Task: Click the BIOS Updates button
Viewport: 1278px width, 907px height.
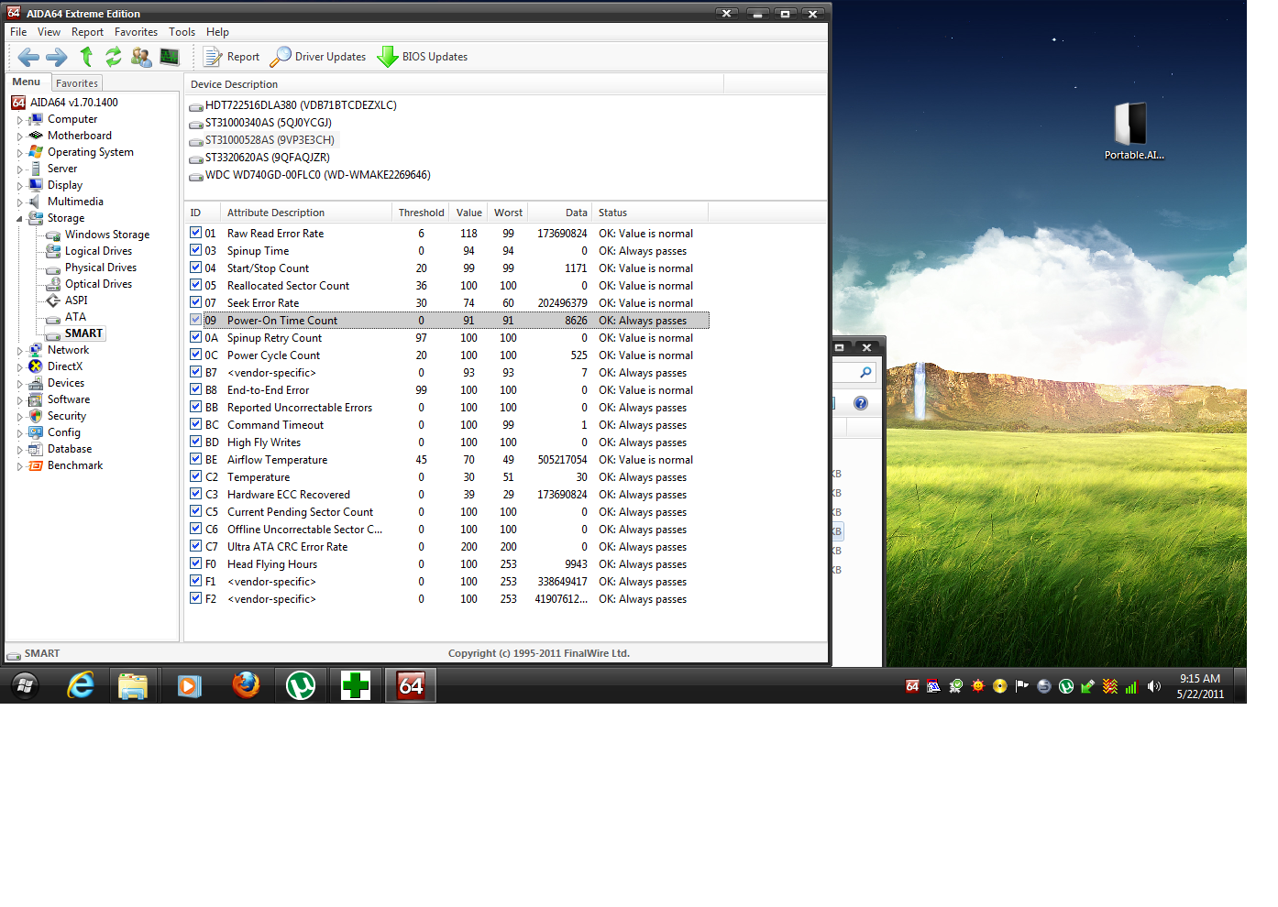Action: click(x=424, y=57)
